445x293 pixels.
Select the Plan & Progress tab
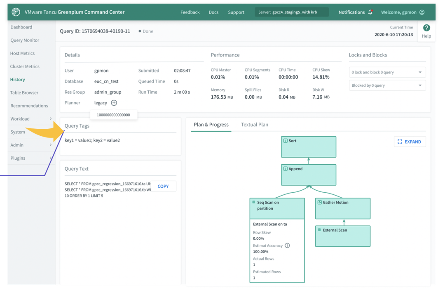click(211, 125)
